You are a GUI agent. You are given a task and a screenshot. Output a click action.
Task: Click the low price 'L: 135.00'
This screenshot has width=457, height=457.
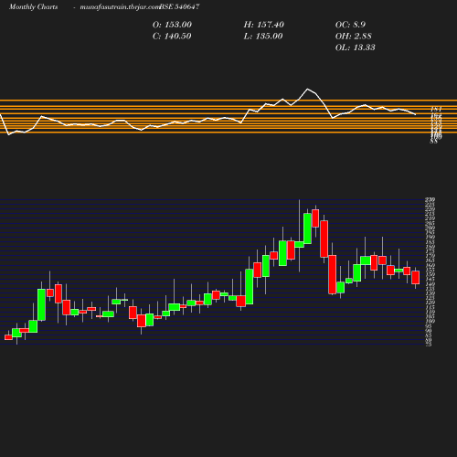(x=263, y=37)
